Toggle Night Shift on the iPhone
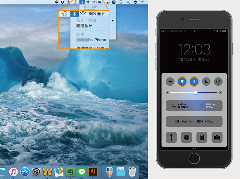The image size is (240, 179). tap(194, 121)
